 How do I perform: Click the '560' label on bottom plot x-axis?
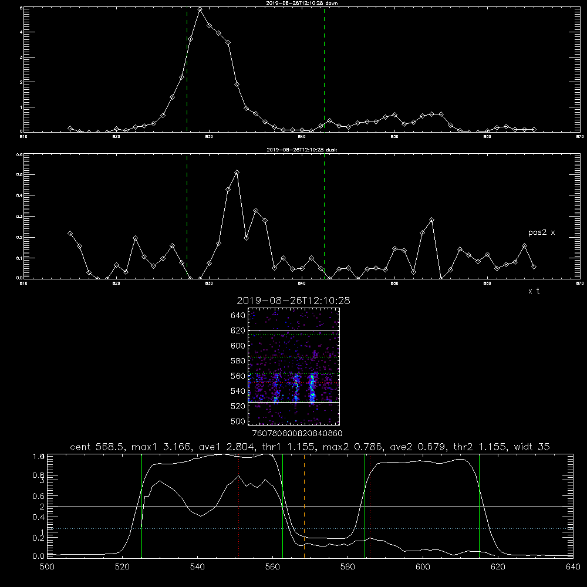(272, 567)
